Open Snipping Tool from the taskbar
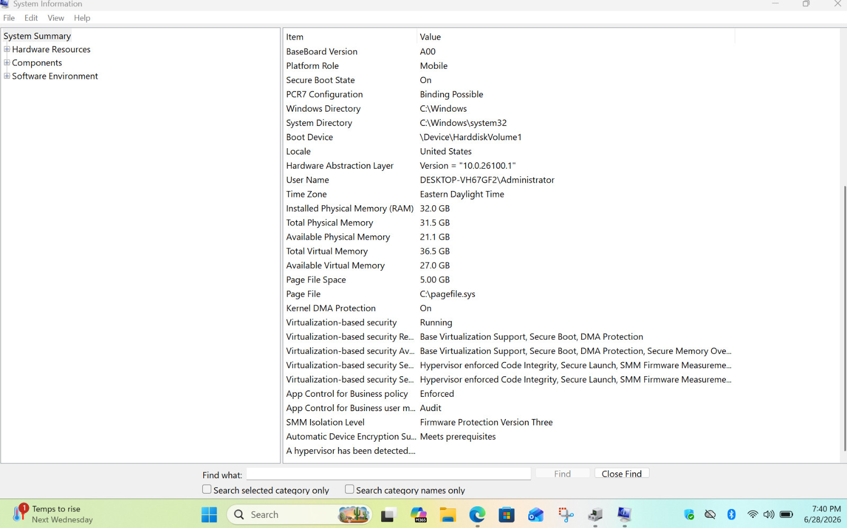847x528 pixels. pos(565,514)
